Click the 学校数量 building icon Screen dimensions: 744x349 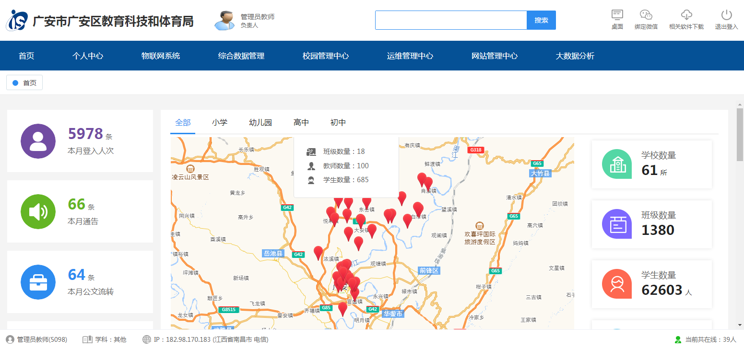coord(617,164)
